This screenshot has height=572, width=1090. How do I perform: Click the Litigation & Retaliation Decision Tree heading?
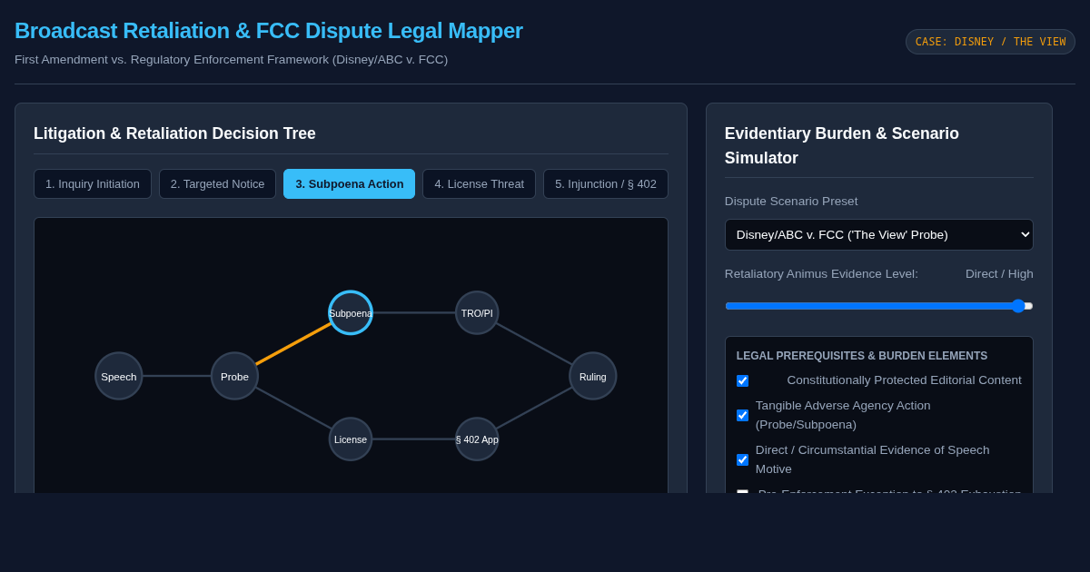click(174, 133)
